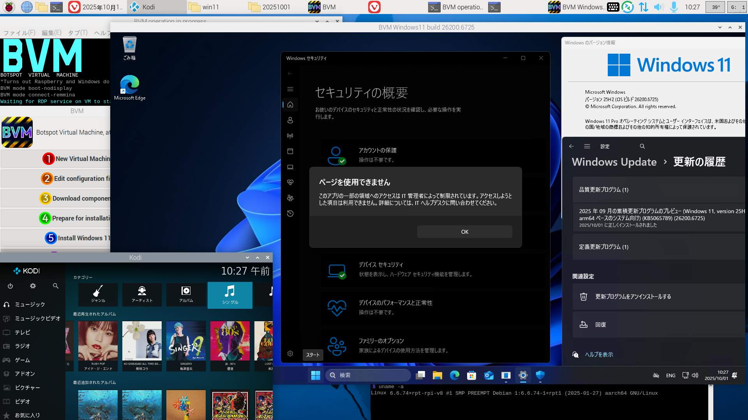Click the ヘルプを表示 help link
This screenshot has width=748, height=420.
(599, 355)
